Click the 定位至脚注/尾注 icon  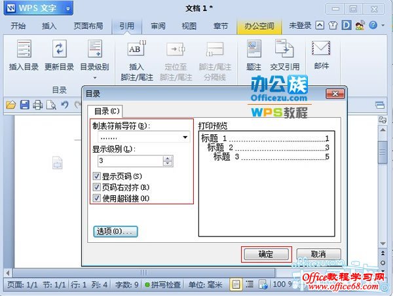click(x=176, y=48)
